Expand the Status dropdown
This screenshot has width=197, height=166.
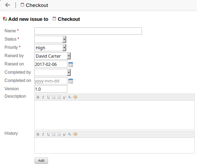pos(64,39)
